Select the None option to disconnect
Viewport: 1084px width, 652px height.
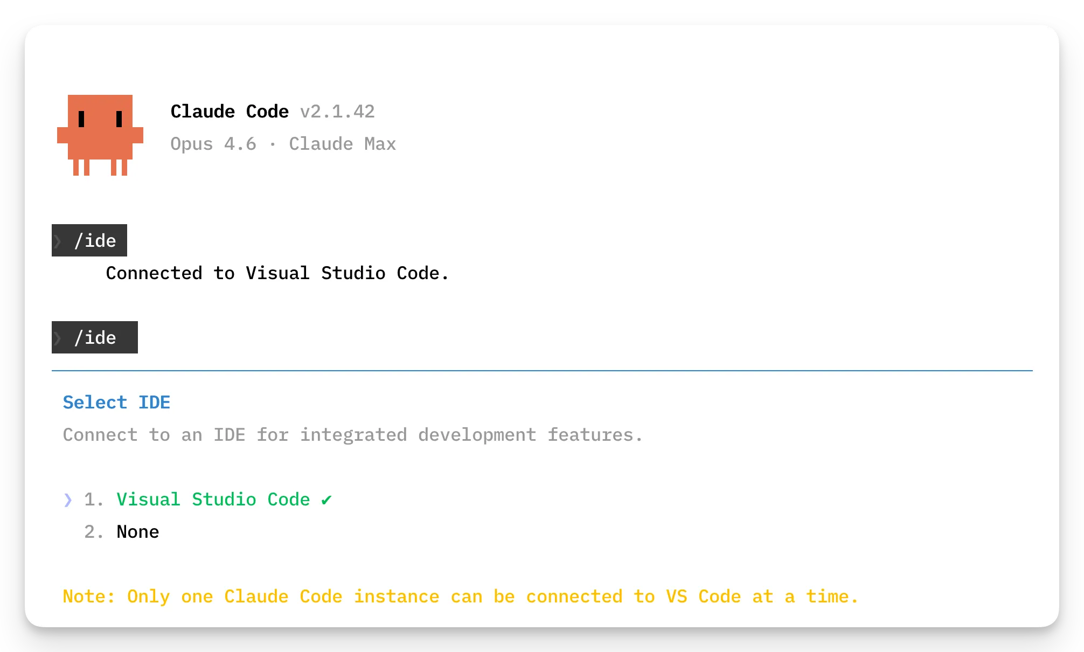(x=138, y=532)
